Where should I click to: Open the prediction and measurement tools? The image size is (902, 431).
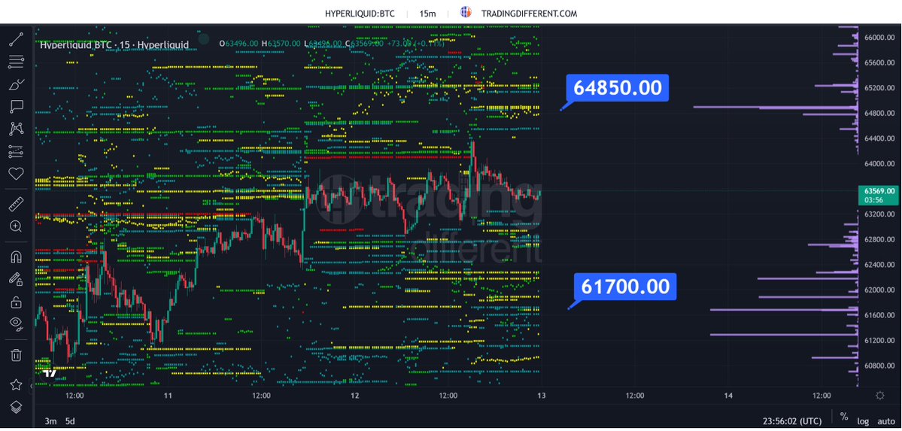[16, 152]
